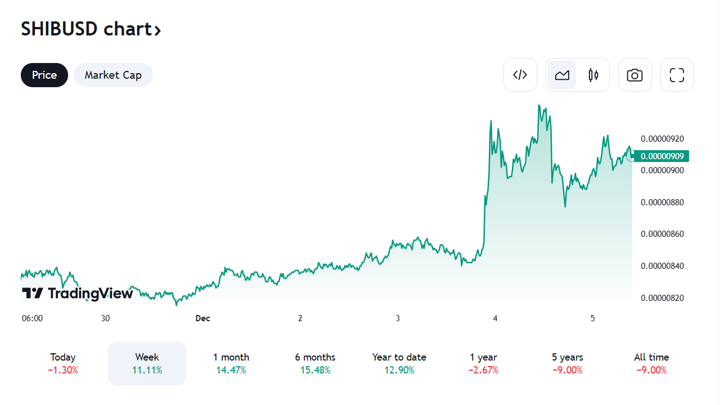The image size is (720, 405).
Task: Display the 5 years range
Action: [x=568, y=363]
